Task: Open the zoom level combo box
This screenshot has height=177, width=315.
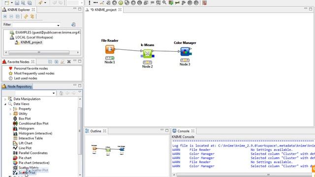Action: point(75,3)
